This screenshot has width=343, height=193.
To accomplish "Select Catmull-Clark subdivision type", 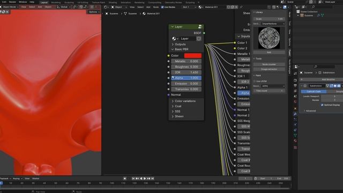I will click(x=314, y=92).
